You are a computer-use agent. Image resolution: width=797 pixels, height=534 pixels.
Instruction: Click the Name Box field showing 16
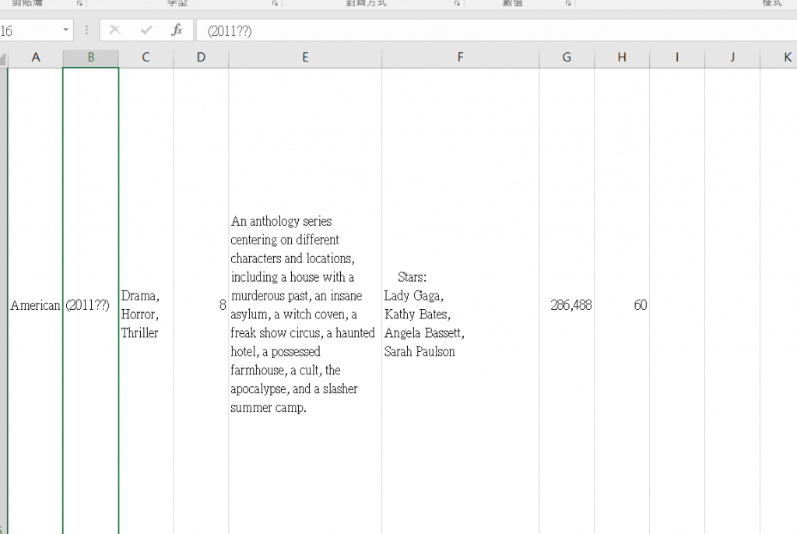click(30, 30)
